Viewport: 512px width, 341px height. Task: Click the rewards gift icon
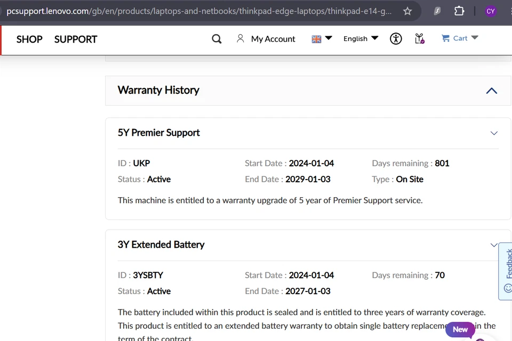click(x=420, y=39)
